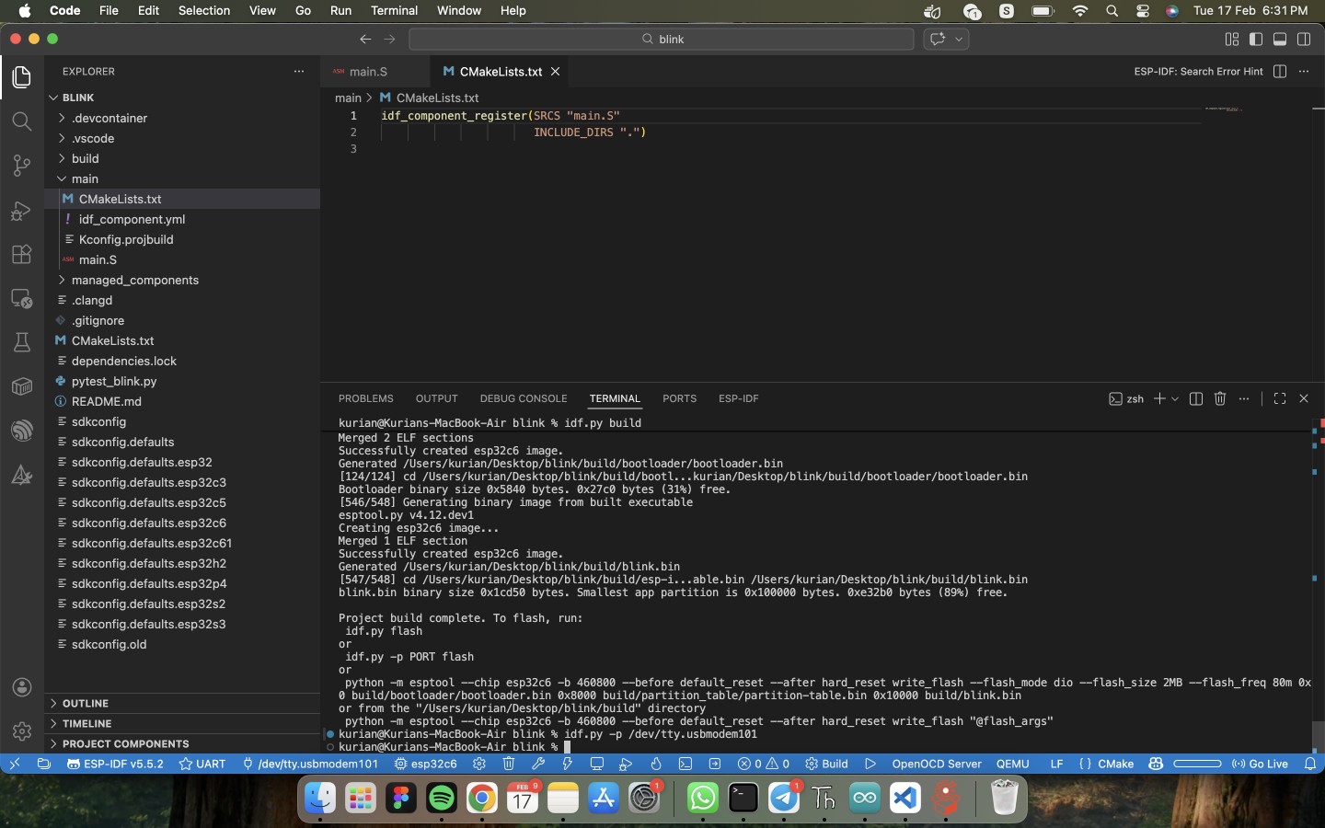Open the Selection menu in menu bar
This screenshot has width=1325, height=828.
[204, 11]
